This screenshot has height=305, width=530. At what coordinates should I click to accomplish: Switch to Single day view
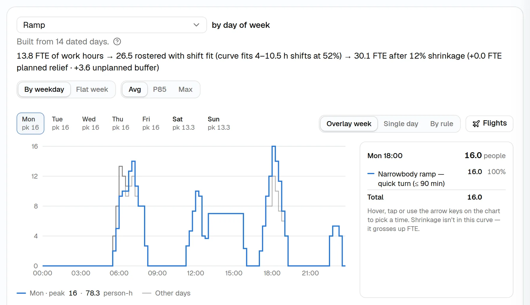click(401, 124)
